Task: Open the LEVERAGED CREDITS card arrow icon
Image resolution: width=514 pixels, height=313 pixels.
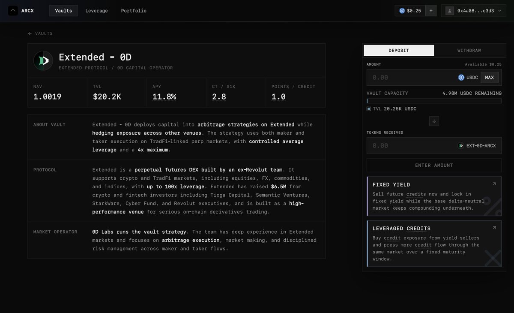Action: (494, 228)
